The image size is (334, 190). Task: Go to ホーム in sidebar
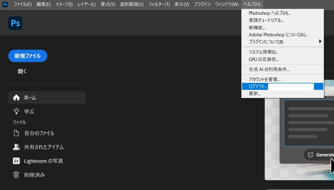[x=47, y=98]
